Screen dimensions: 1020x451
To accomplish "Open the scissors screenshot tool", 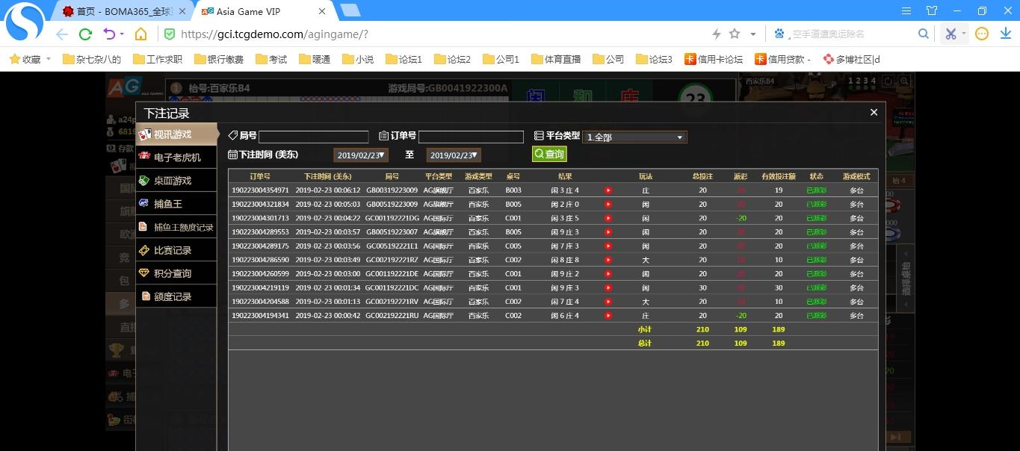I will coord(951,34).
